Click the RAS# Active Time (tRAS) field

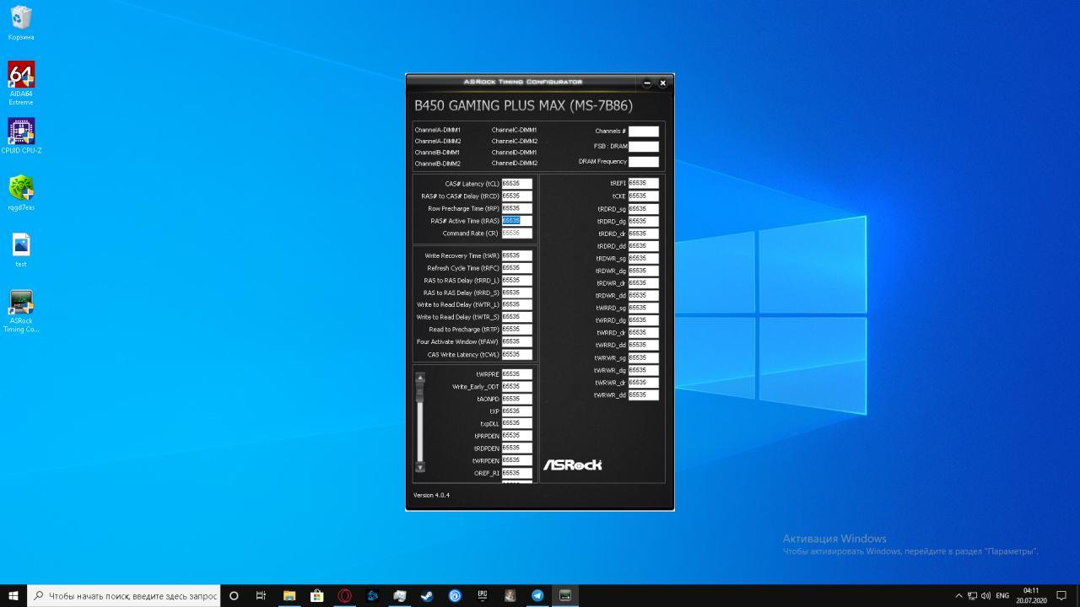[x=516, y=221]
